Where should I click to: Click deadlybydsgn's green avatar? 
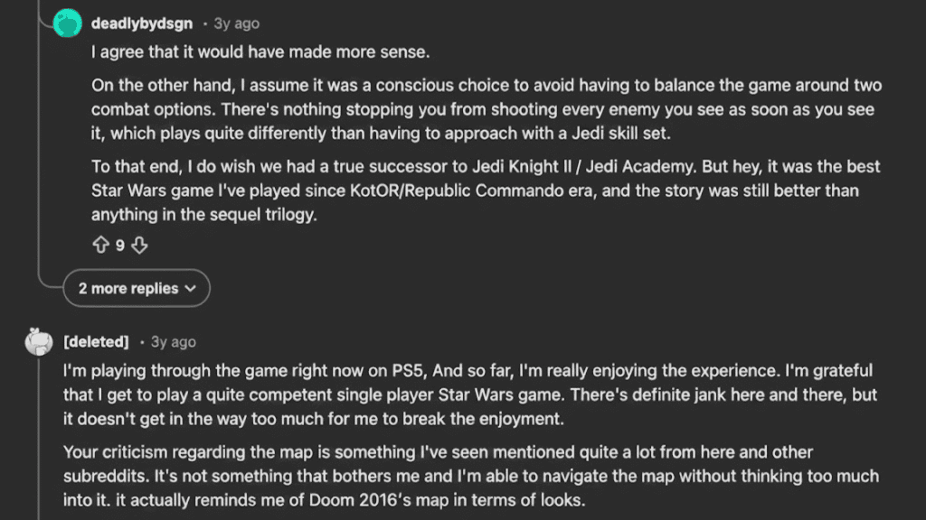pos(67,23)
